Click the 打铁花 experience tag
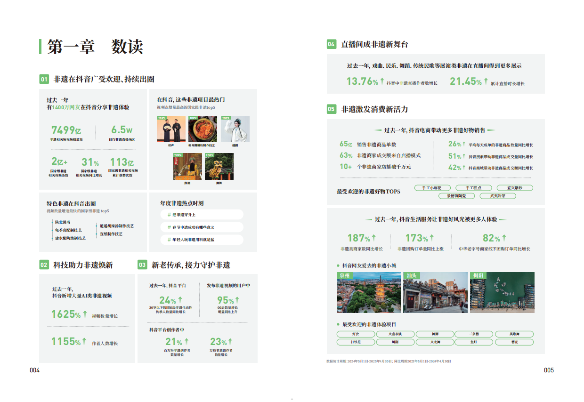The height and width of the screenshot is (402, 584). (x=356, y=342)
